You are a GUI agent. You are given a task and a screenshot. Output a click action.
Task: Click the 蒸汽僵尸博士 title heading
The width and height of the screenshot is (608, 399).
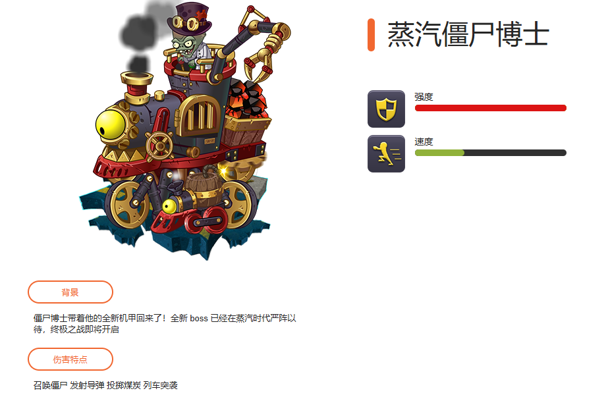468,34
